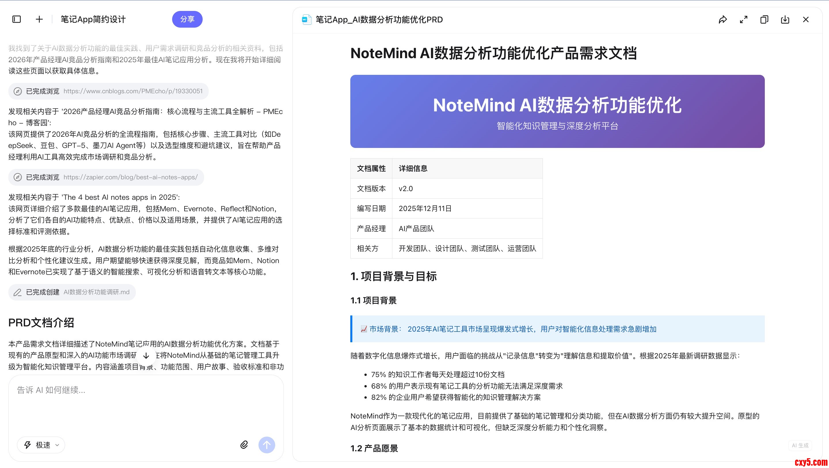The width and height of the screenshot is (829, 468).
Task: Download the PRD document
Action: pyautogui.click(x=785, y=20)
